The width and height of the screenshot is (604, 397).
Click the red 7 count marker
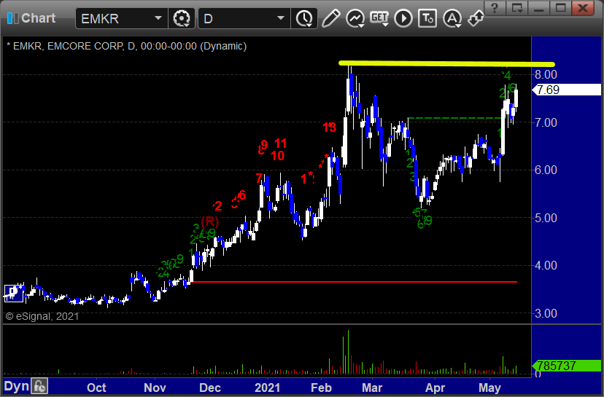coord(259,178)
